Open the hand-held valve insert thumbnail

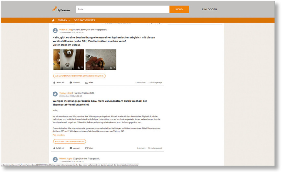pyautogui.click(x=101, y=60)
